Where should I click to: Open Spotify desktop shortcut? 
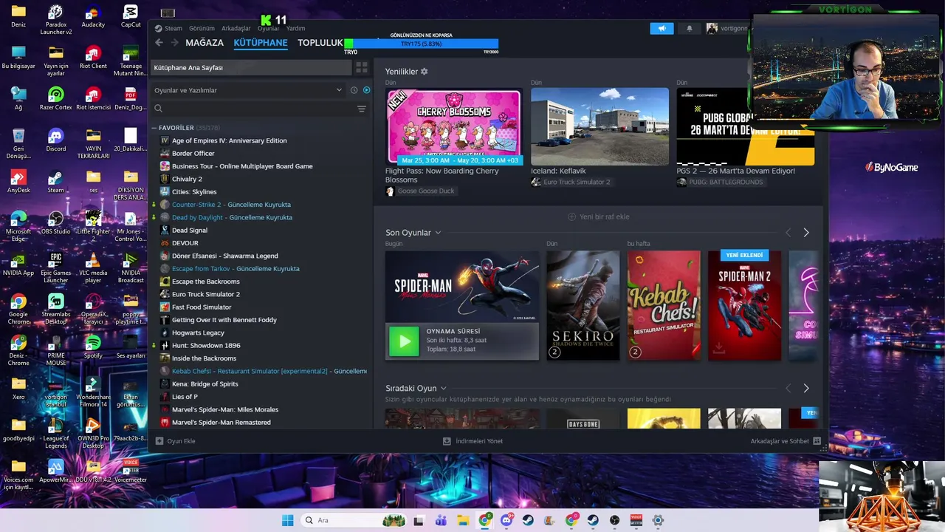(93, 347)
